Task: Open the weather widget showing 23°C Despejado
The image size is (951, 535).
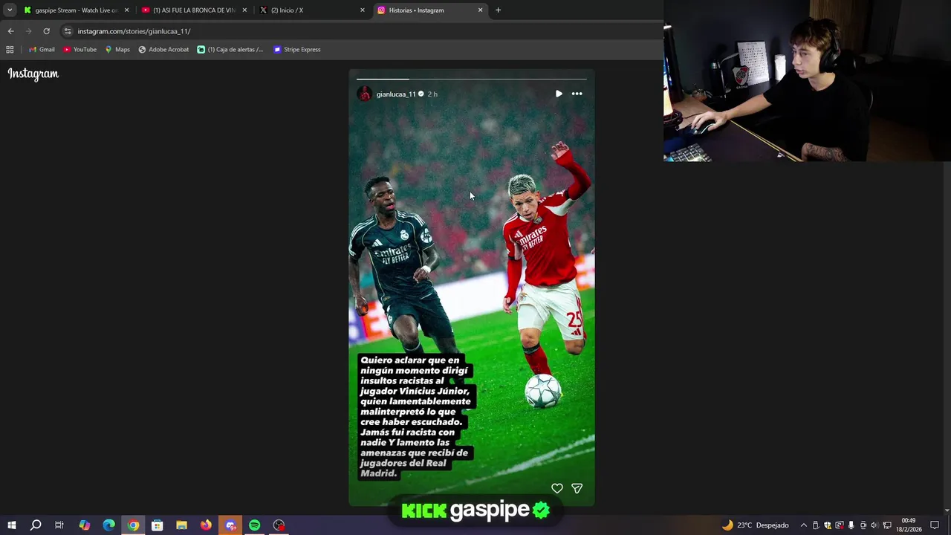Action: (x=755, y=525)
